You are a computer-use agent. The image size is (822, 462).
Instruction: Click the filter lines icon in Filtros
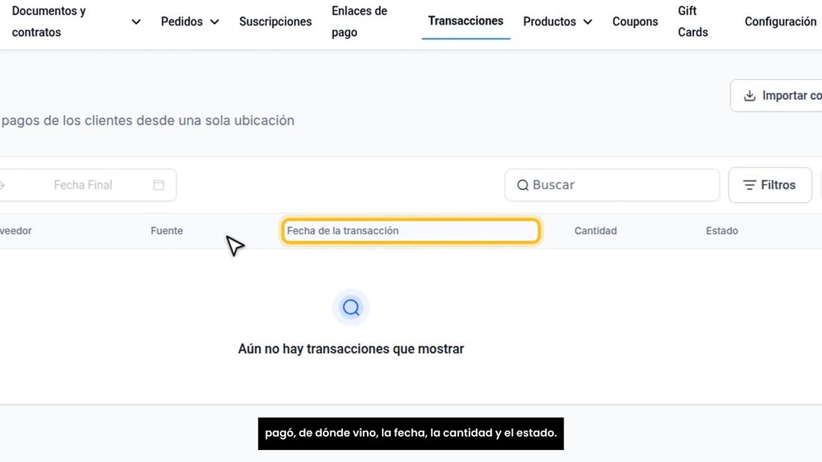point(750,185)
